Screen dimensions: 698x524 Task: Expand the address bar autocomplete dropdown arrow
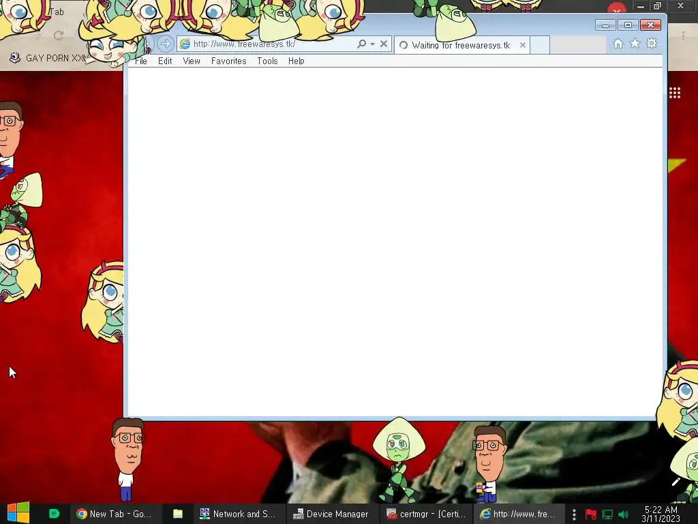(x=372, y=44)
